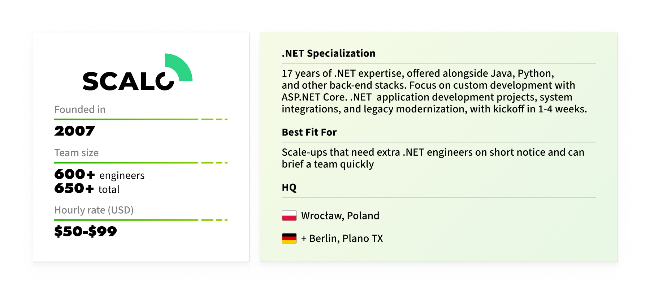Select '+ Berlin, Plano TX' location text
The width and height of the screenshot is (650, 294).
click(x=342, y=238)
